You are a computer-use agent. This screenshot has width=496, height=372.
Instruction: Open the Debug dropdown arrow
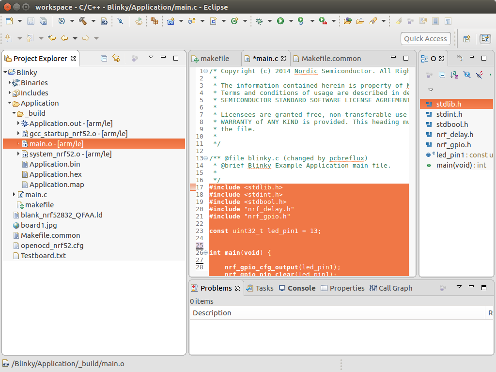(270, 21)
